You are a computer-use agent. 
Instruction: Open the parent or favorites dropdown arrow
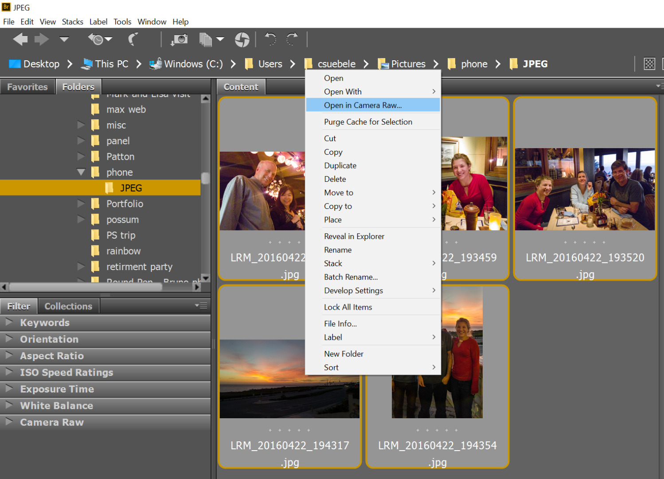(x=64, y=39)
